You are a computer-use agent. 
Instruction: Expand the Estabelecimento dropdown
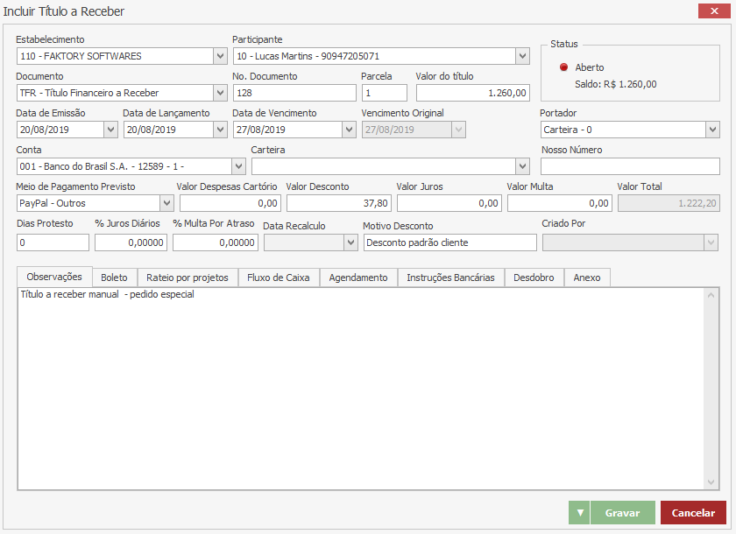[x=220, y=56]
